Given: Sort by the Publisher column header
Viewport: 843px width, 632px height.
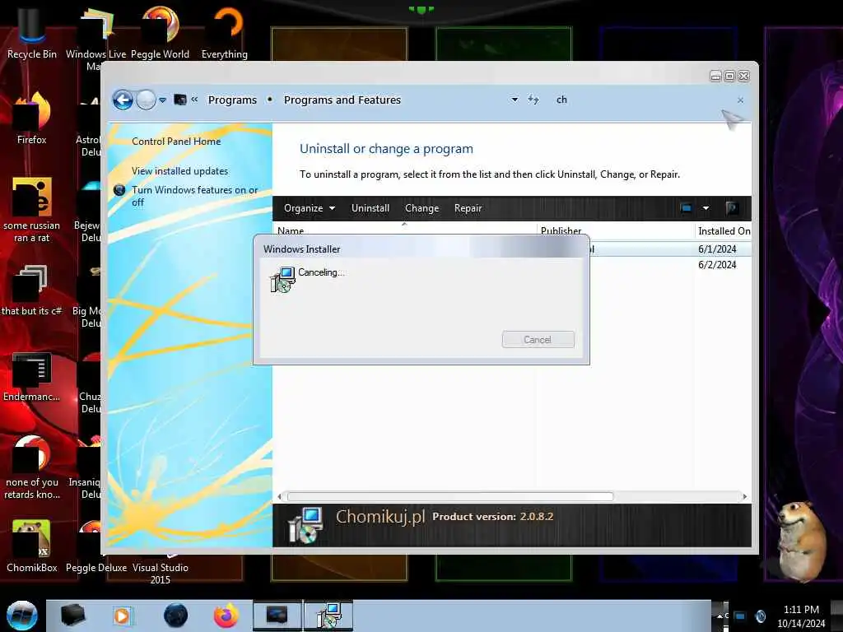Looking at the screenshot, I should pyautogui.click(x=616, y=230).
